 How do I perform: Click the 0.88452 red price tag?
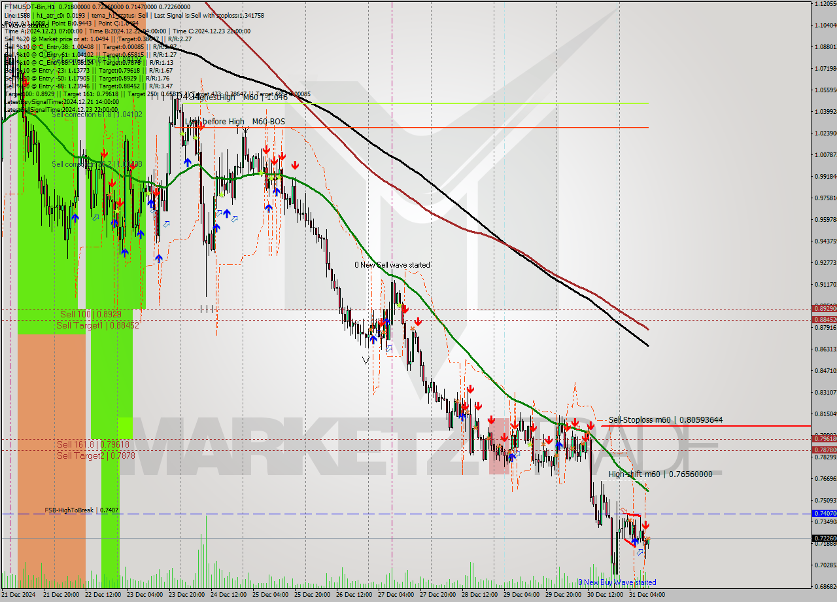[x=824, y=319]
